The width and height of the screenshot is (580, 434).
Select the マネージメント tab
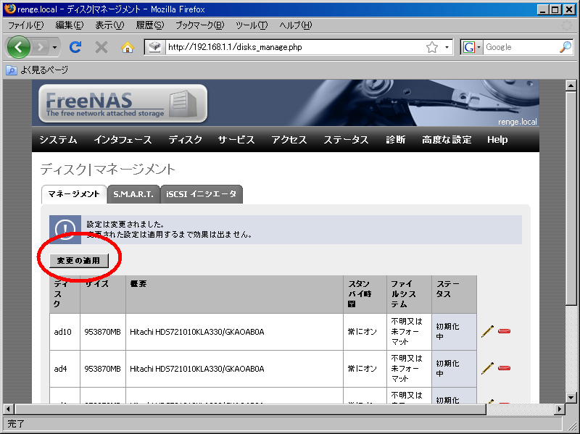(x=74, y=194)
